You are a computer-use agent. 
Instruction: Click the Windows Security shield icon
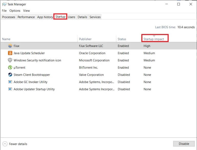pyautogui.click(x=10, y=60)
